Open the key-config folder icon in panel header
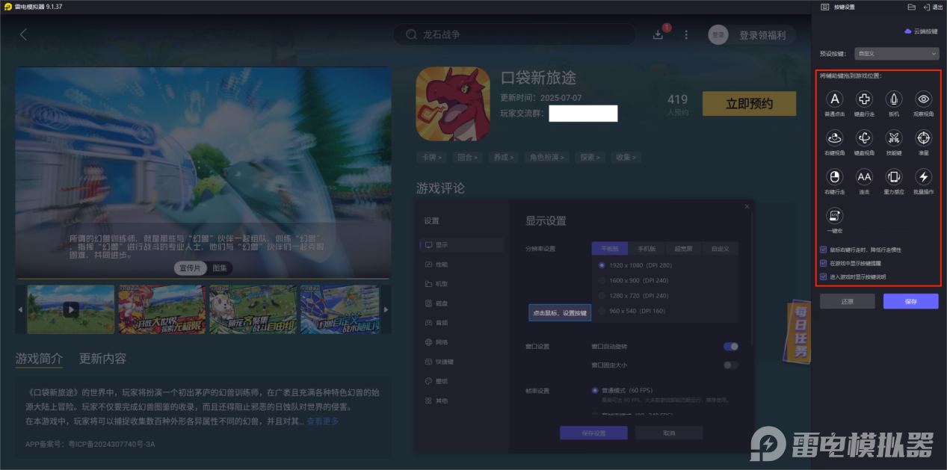The width and height of the screenshot is (947, 470). click(x=911, y=7)
